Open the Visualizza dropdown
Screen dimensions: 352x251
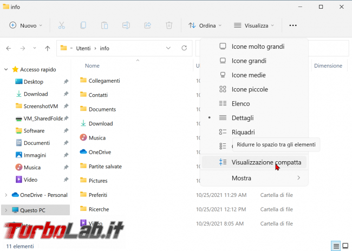pyautogui.click(x=254, y=25)
